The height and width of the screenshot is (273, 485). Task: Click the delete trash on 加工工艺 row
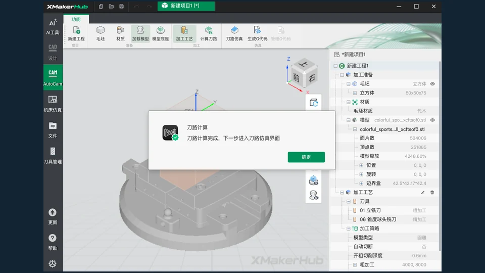click(432, 192)
